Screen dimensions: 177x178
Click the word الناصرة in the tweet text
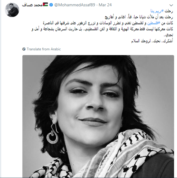pyautogui.click(x=48, y=23)
